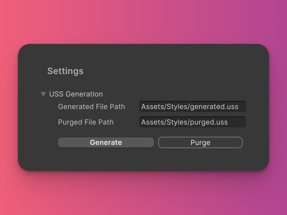This screenshot has width=287, height=215.
Task: Click the Settings heading text
Action: pos(65,71)
